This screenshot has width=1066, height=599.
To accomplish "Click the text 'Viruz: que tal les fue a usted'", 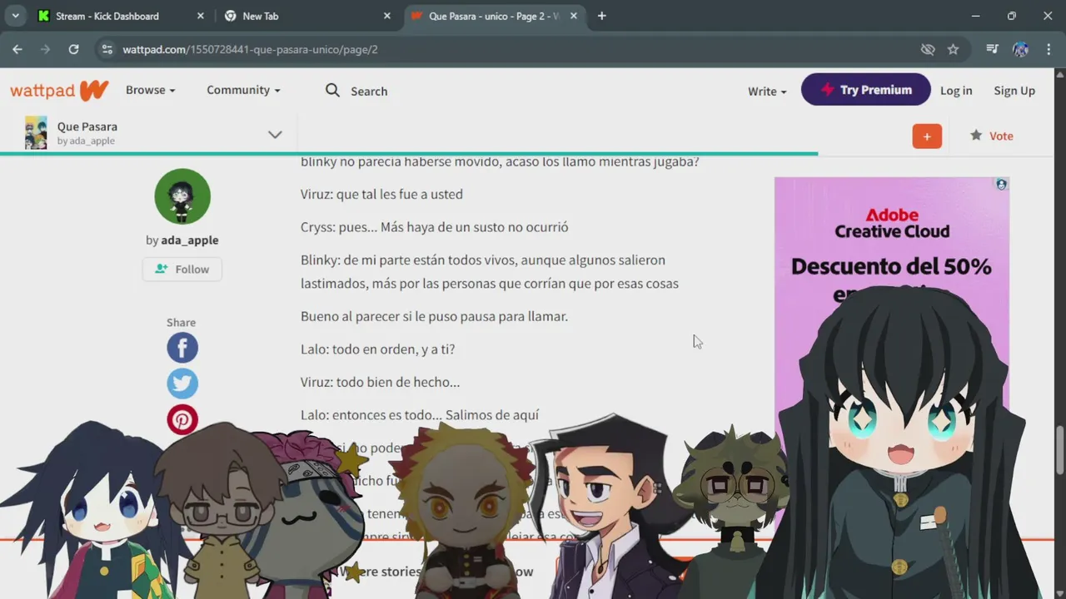I will [381, 194].
